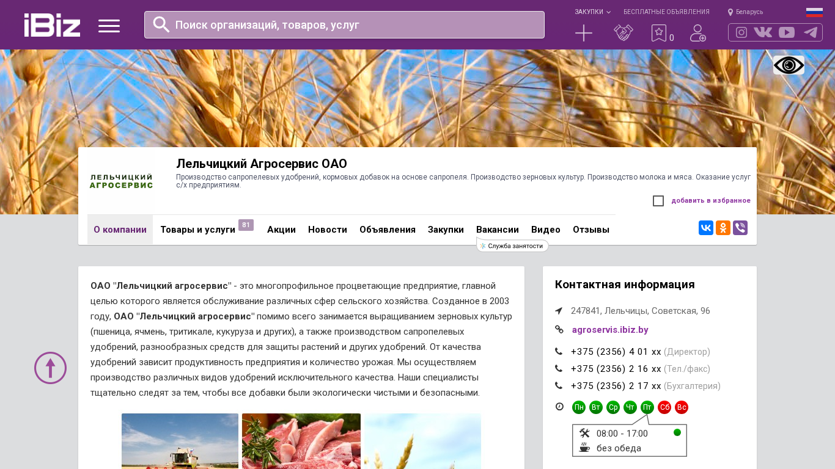835x469 pixels.
Task: Check the добавить в избранное checkbox
Action: coord(658,201)
